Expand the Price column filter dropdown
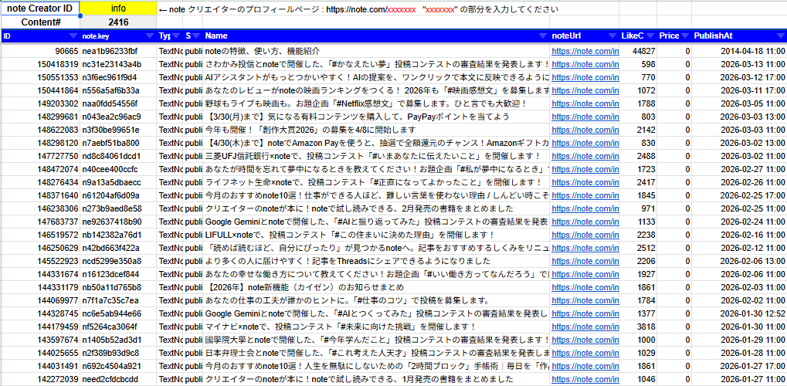Screen dimensions: 787x386 pos(685,36)
